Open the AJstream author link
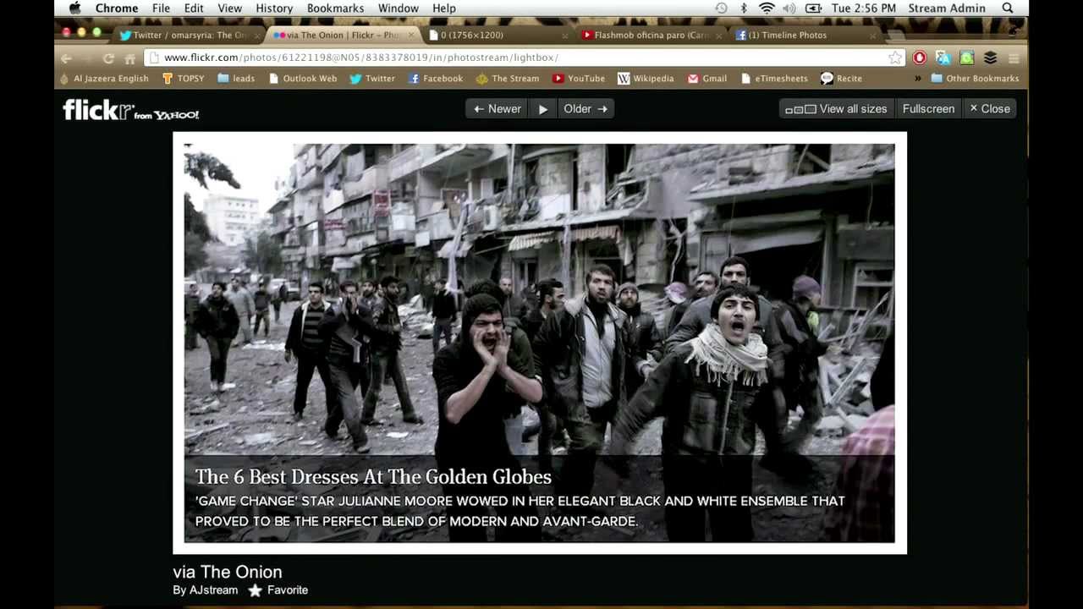1083x609 pixels. pyautogui.click(x=213, y=590)
